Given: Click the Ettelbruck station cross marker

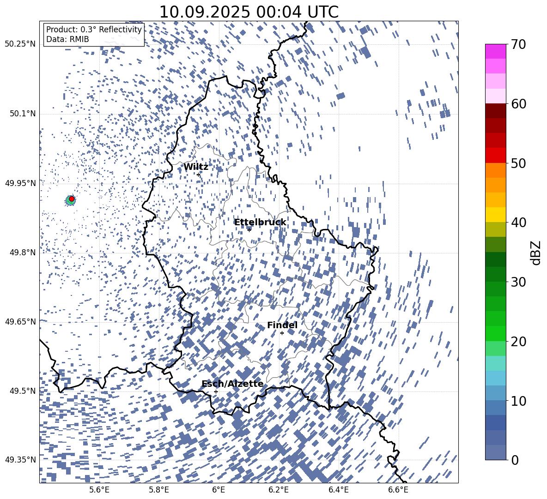Looking at the screenshot, I should click(x=249, y=229).
